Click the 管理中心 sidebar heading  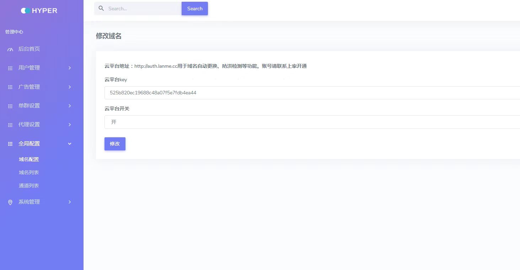14,32
